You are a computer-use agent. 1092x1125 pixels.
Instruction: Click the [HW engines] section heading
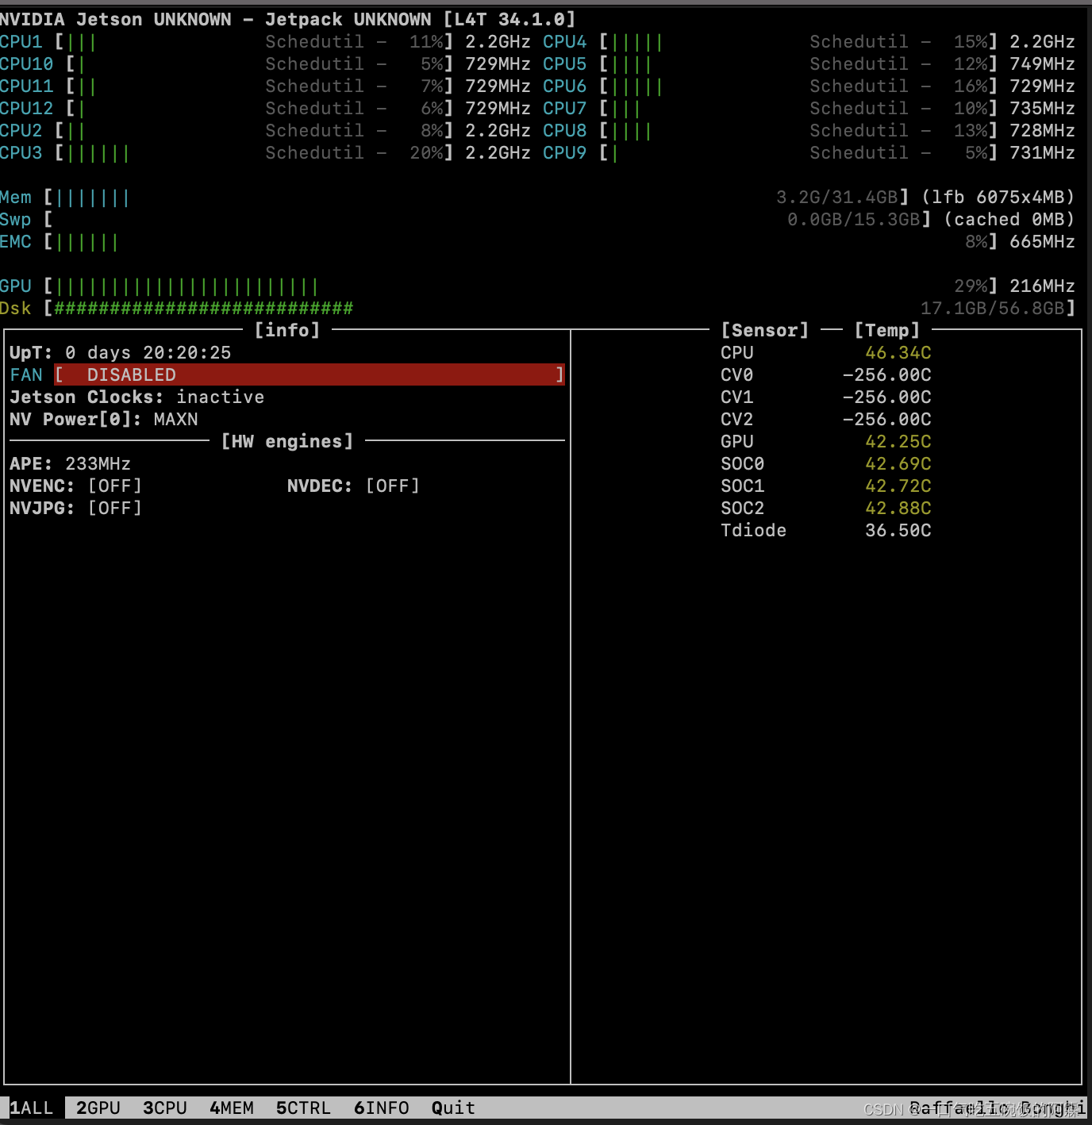coord(287,441)
